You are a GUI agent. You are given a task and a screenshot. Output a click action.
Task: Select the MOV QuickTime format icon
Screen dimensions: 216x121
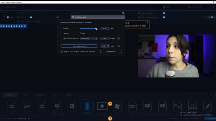click(72, 106)
